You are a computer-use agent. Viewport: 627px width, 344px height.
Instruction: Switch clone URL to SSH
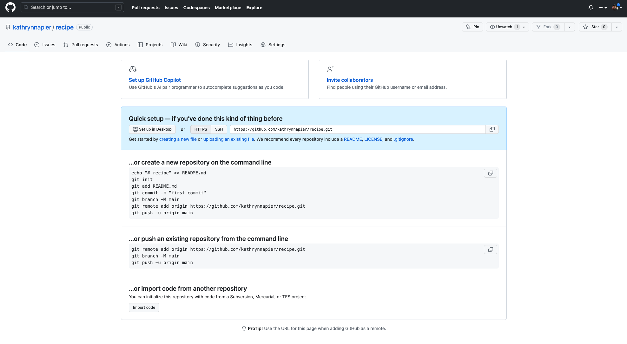pyautogui.click(x=219, y=129)
